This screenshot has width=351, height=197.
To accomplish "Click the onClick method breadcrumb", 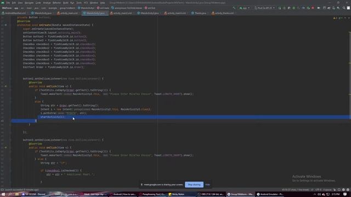I will point(150,8).
